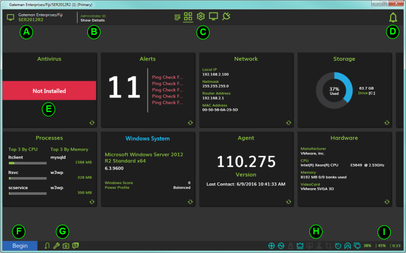Click the crosshair target icon in status bar
The height and width of the screenshot is (253, 406).
pos(271,246)
